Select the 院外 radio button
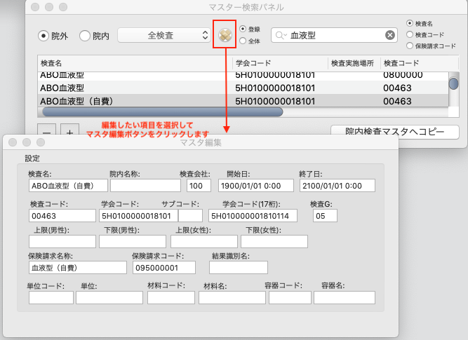Viewport: 468px width, 340px height. click(44, 36)
